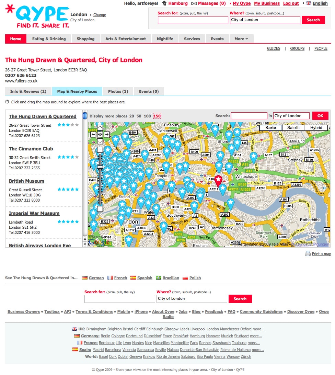335x375 pixels.
Task: Click Change to pick another city
Action: point(100,15)
